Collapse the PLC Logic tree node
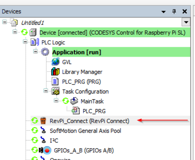The width and height of the screenshot is (195, 160). pyautogui.click(x=25, y=42)
